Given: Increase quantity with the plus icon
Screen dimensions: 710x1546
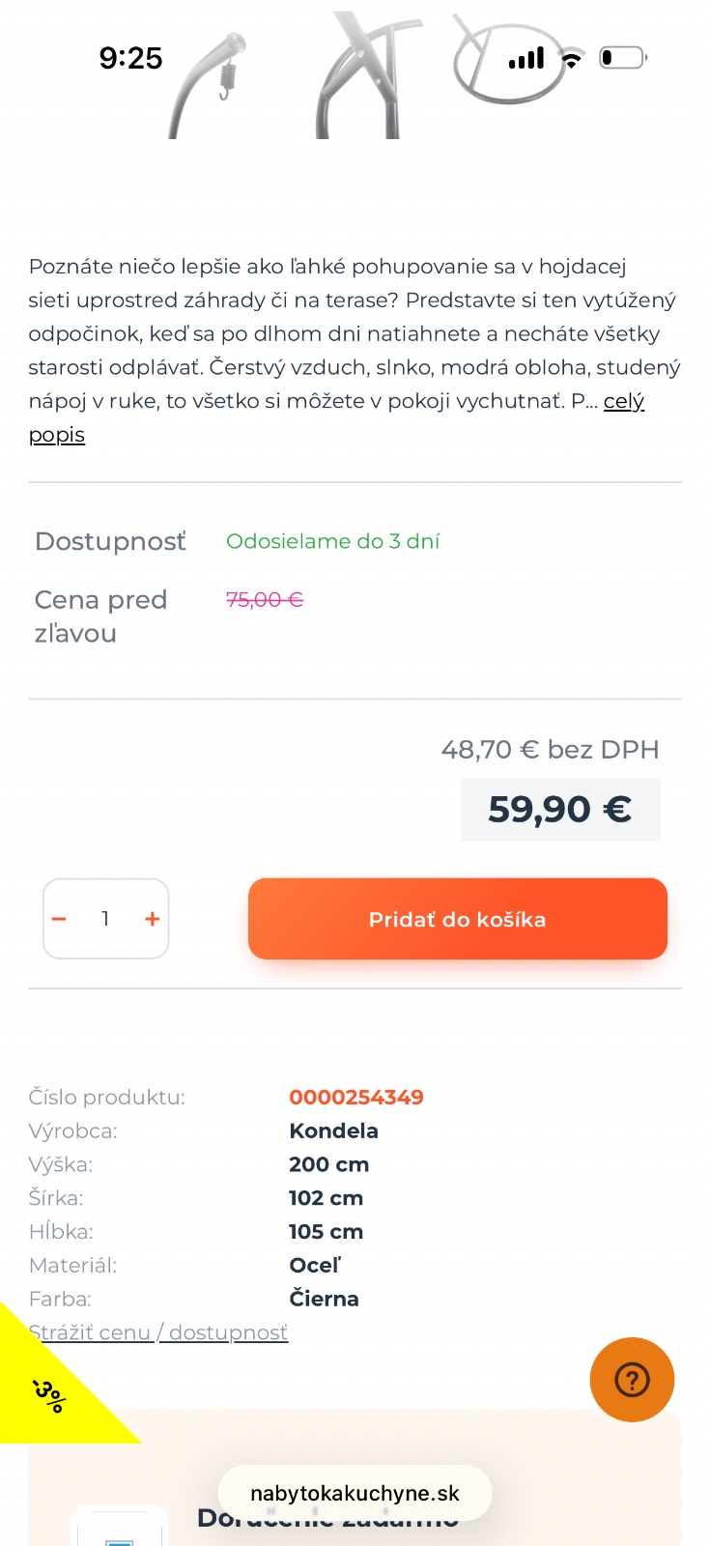Looking at the screenshot, I should (152, 919).
